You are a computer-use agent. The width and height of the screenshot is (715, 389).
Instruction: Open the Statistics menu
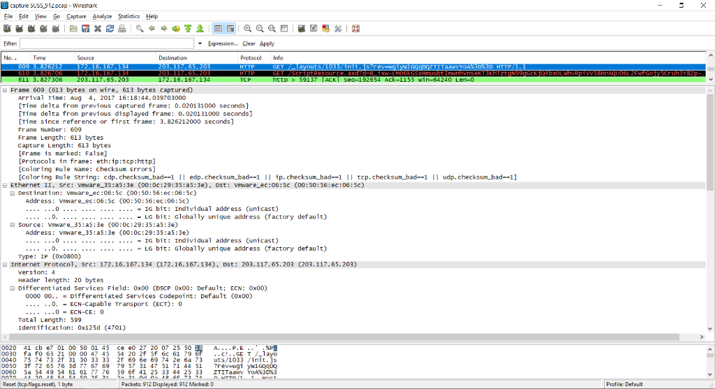coord(128,16)
